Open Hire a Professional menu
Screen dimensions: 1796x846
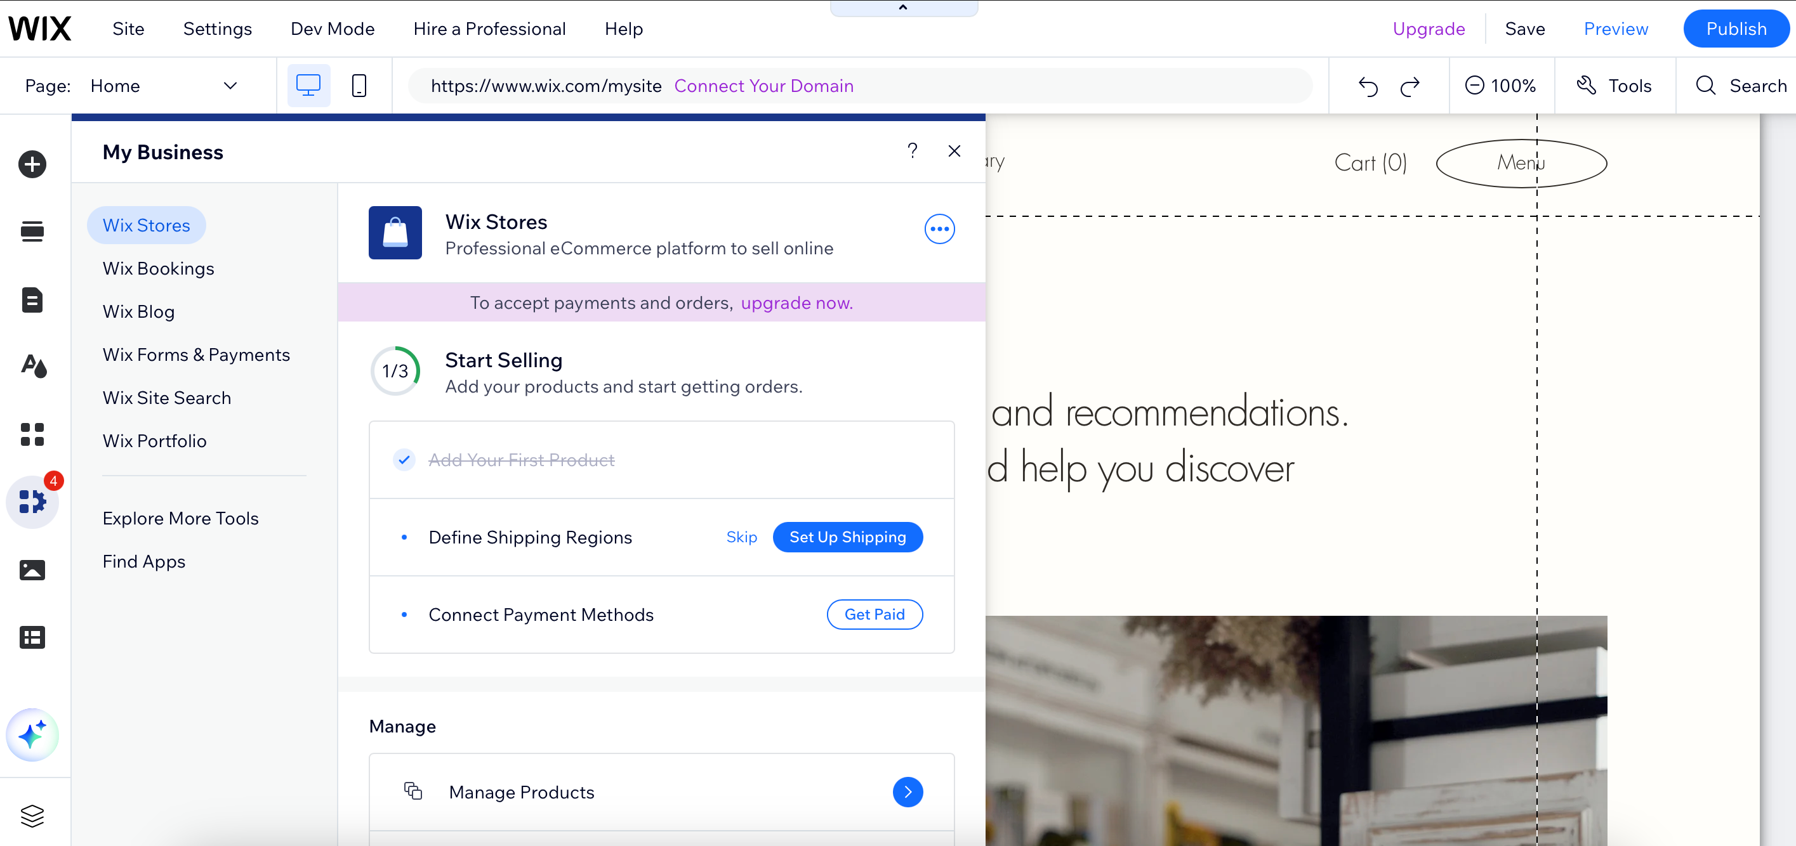[x=489, y=29]
